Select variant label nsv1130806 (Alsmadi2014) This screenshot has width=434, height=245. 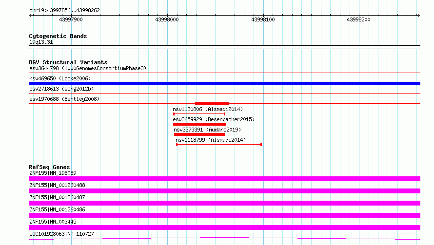tap(208, 109)
